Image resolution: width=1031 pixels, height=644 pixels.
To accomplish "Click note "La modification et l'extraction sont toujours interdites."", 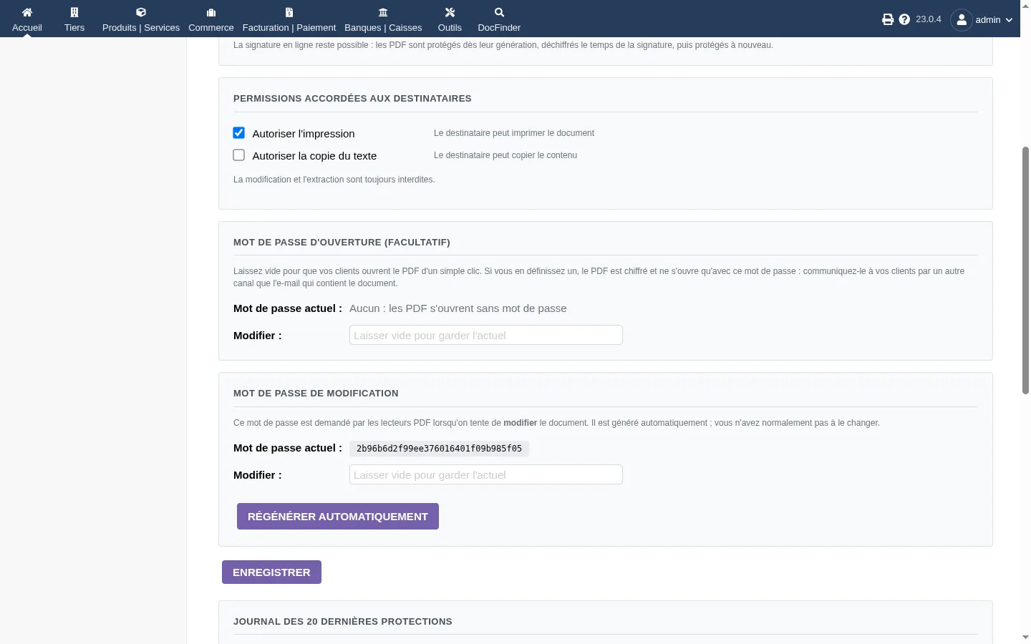I will tap(334, 180).
